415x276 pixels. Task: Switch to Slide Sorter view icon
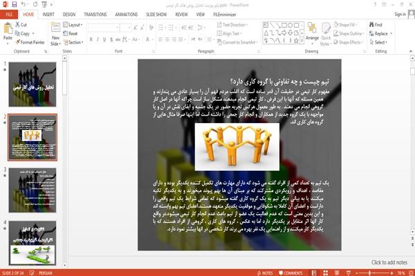(325, 273)
